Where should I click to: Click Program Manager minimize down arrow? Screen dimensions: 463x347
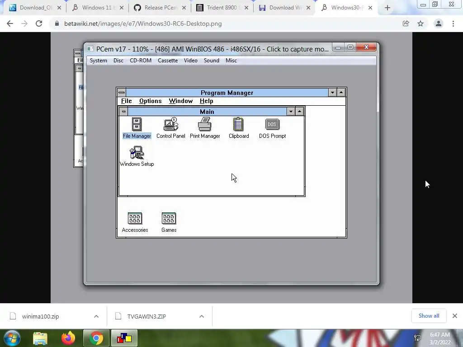coord(332,93)
